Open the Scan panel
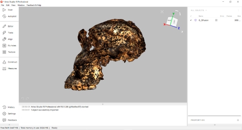The width and height of the screenshot is (242, 130). coord(9,10)
